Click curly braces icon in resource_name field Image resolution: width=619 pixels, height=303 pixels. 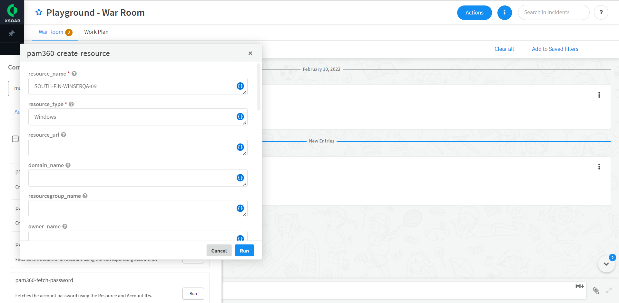(x=240, y=86)
